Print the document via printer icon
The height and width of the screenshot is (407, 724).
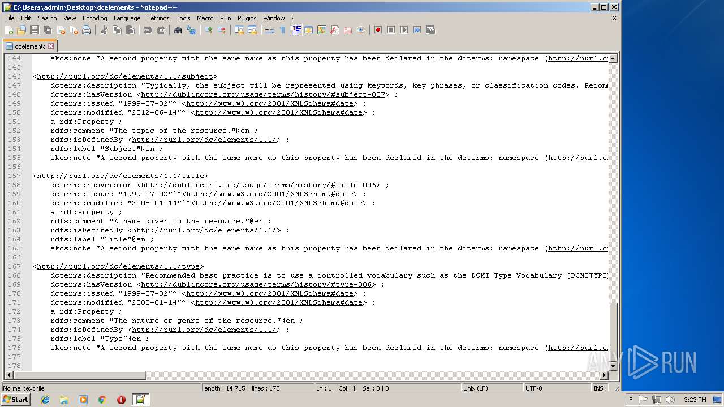pos(87,30)
